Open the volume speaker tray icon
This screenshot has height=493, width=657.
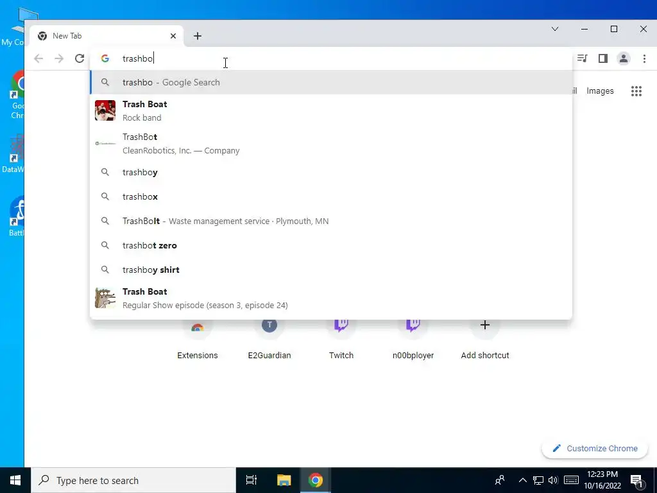coord(553,480)
